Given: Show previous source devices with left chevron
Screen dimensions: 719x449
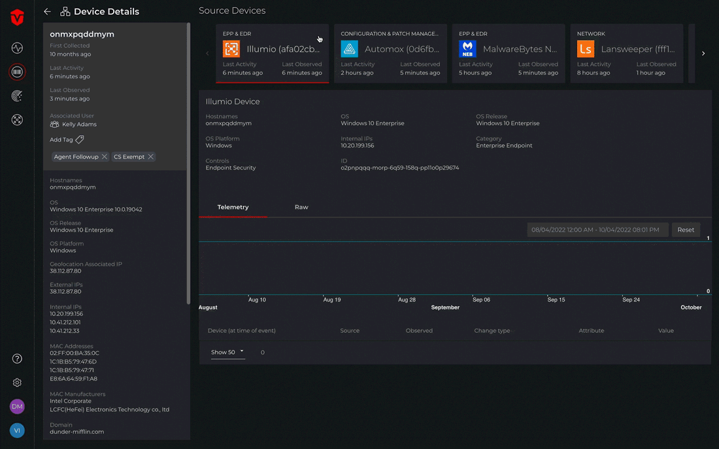Looking at the screenshot, I should coord(207,54).
